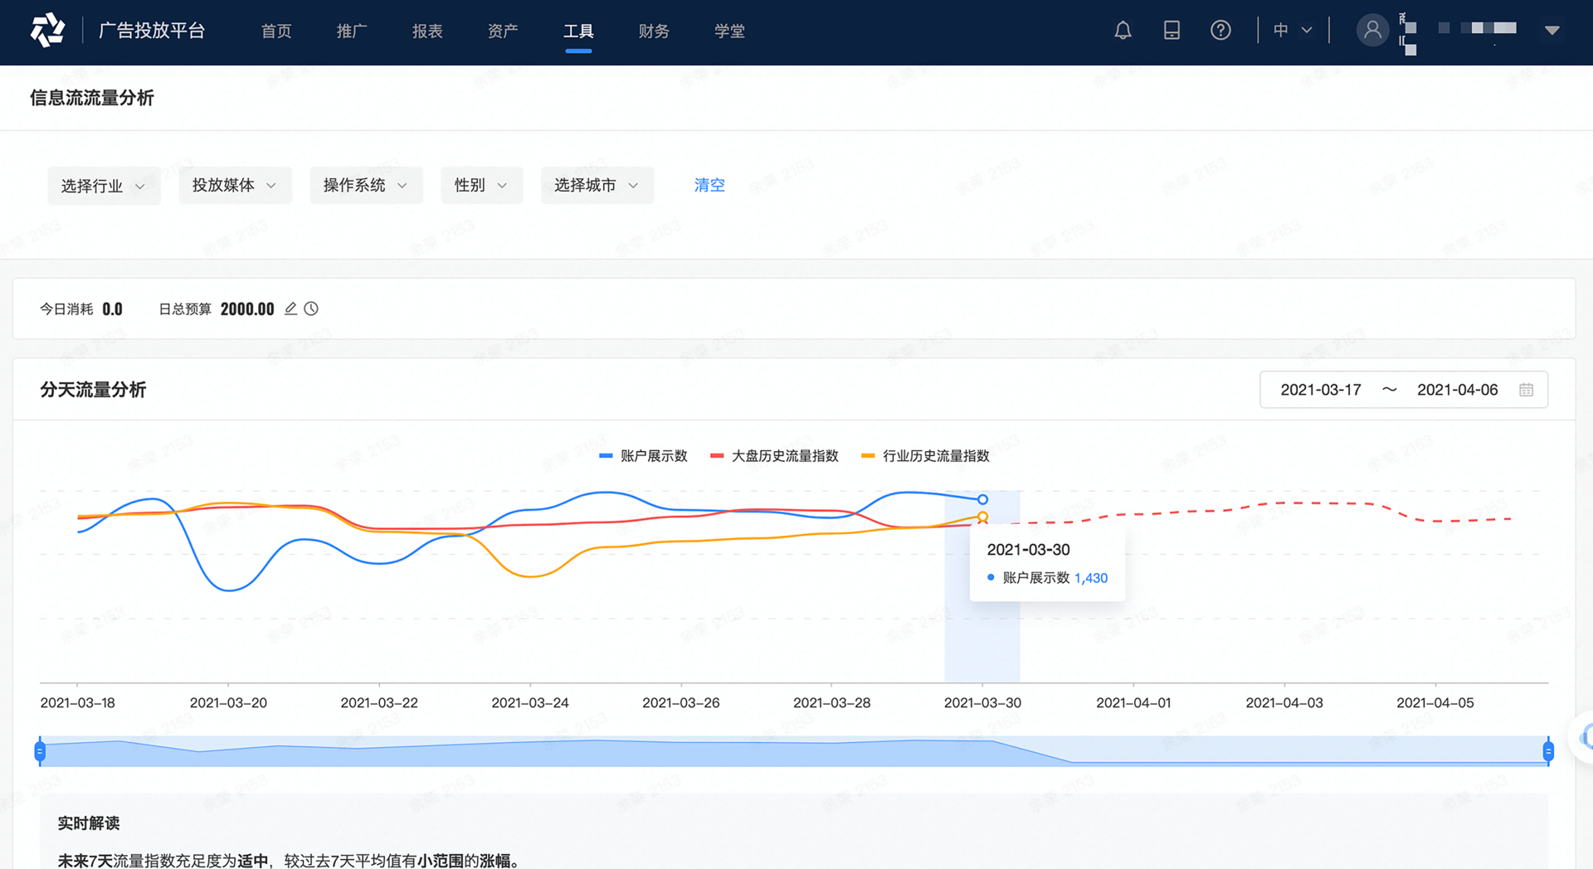Switch to the 报表 menu item
The image size is (1593, 869).
[427, 31]
